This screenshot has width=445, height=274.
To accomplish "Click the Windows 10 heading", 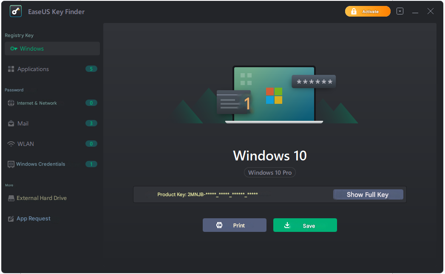I will (270, 155).
